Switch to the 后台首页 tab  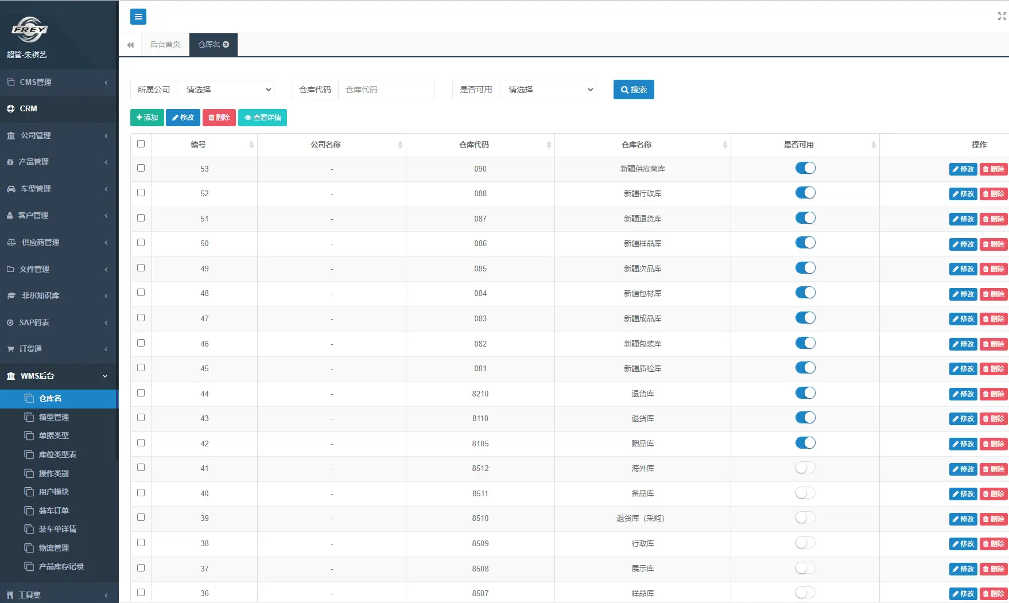coord(165,44)
